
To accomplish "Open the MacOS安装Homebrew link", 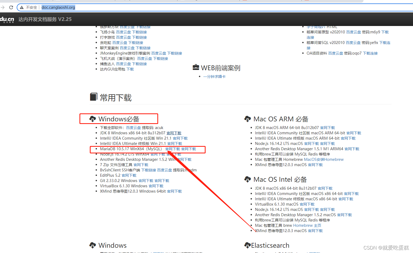I will (x=324, y=159).
